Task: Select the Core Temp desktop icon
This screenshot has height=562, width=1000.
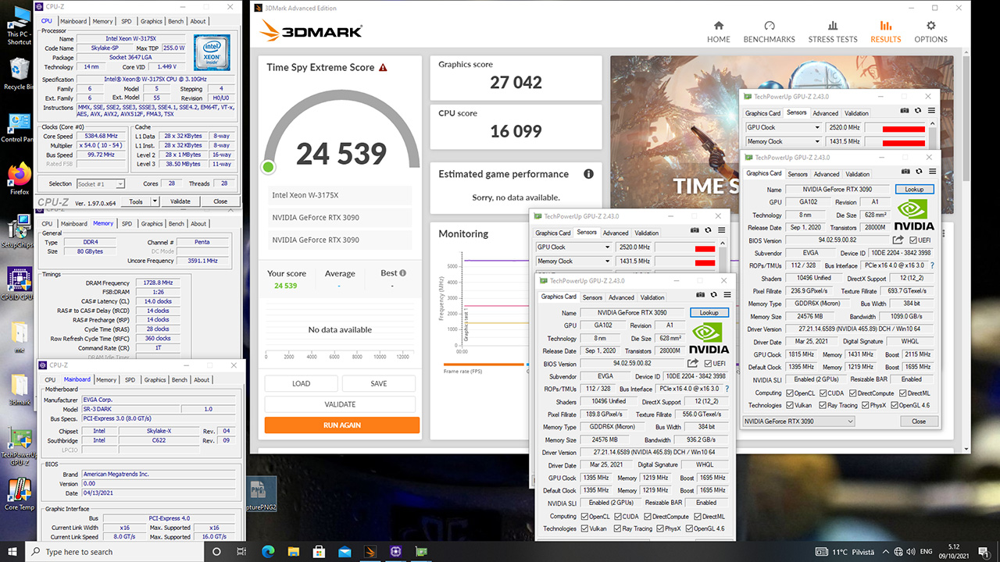Action: (x=19, y=494)
